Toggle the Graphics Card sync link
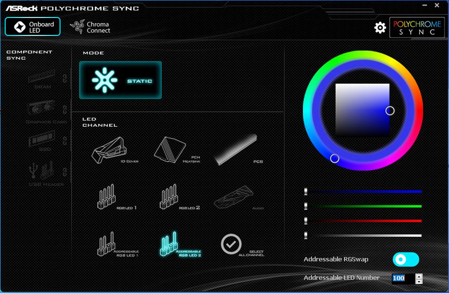Image resolution: width=449 pixels, height=293 pixels. 65,109
